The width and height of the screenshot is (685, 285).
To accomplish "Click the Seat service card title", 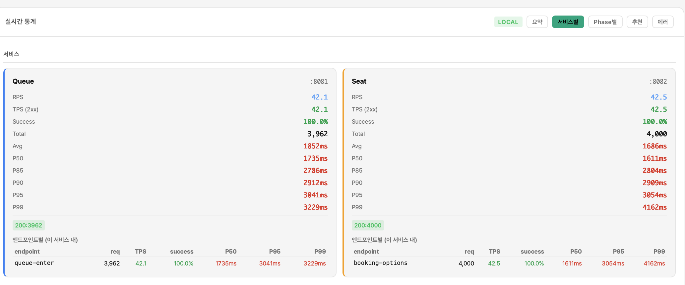I will 359,81.
